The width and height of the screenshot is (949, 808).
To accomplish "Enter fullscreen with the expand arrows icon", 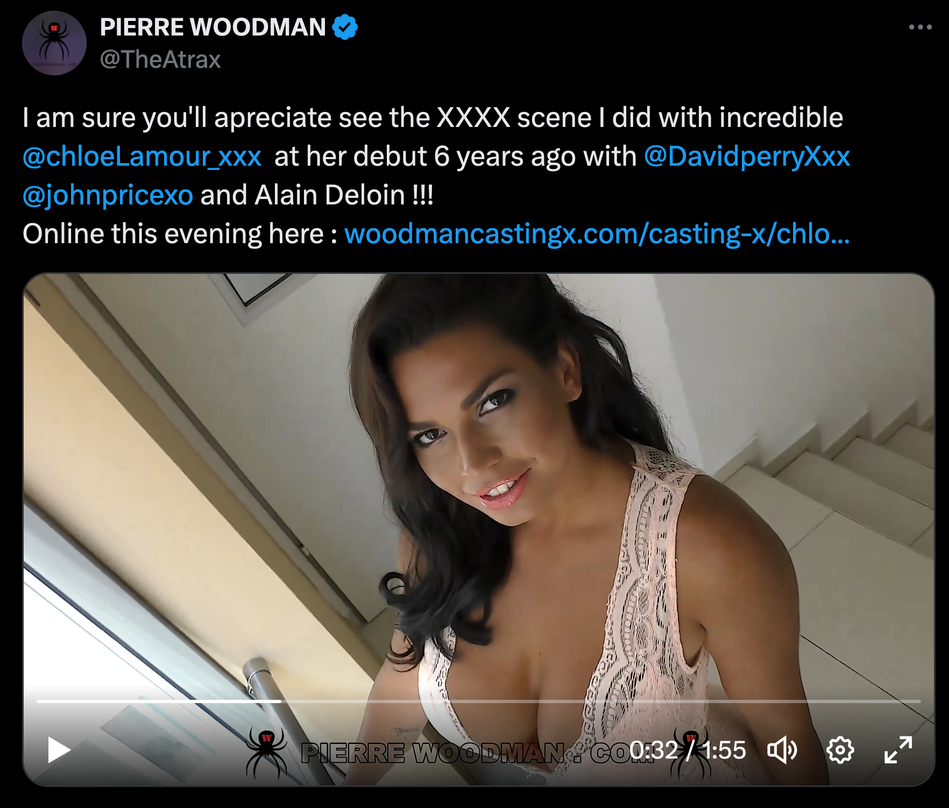I will click(x=898, y=750).
